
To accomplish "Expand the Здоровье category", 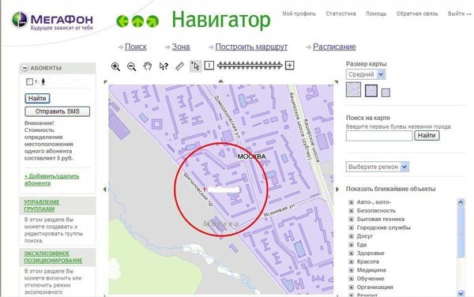I will point(351,254).
